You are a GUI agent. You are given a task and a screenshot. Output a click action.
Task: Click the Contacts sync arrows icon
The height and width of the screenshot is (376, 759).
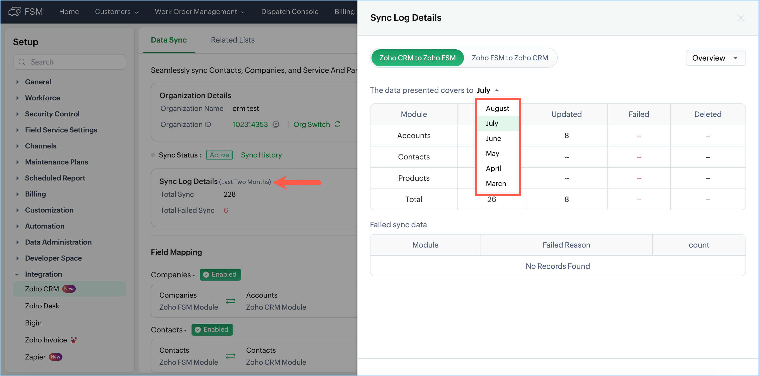pyautogui.click(x=230, y=356)
